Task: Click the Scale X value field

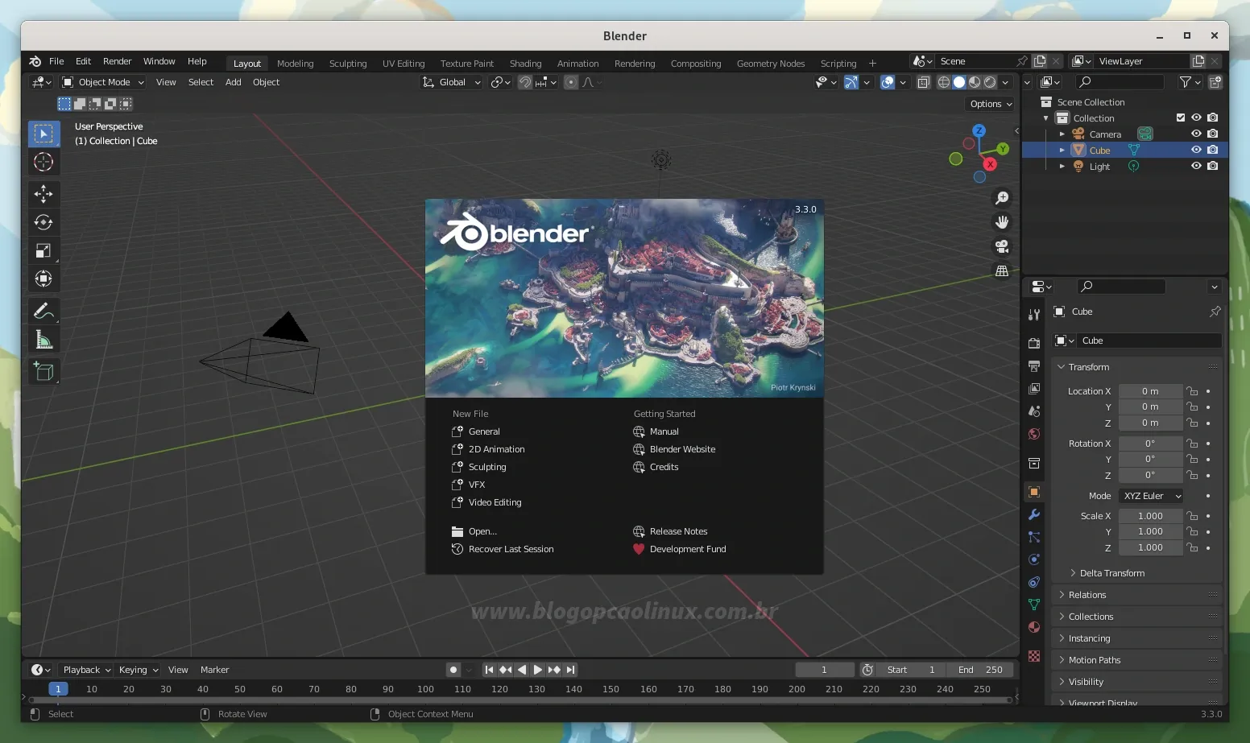Action: pos(1150,516)
